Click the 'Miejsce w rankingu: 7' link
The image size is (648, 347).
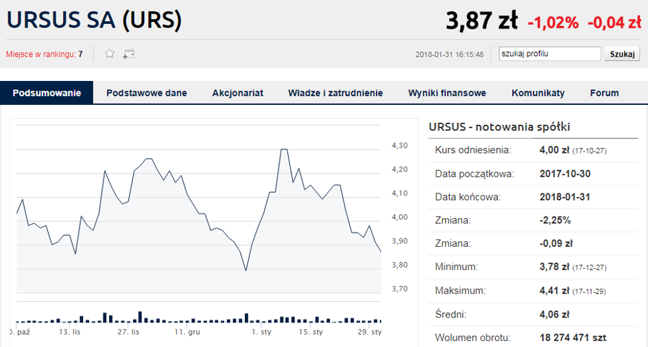[44, 54]
